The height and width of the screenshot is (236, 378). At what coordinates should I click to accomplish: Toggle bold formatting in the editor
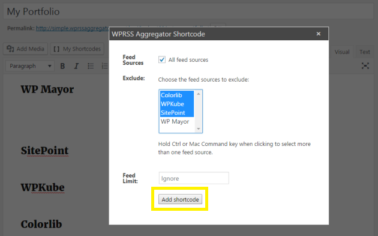pos(62,66)
